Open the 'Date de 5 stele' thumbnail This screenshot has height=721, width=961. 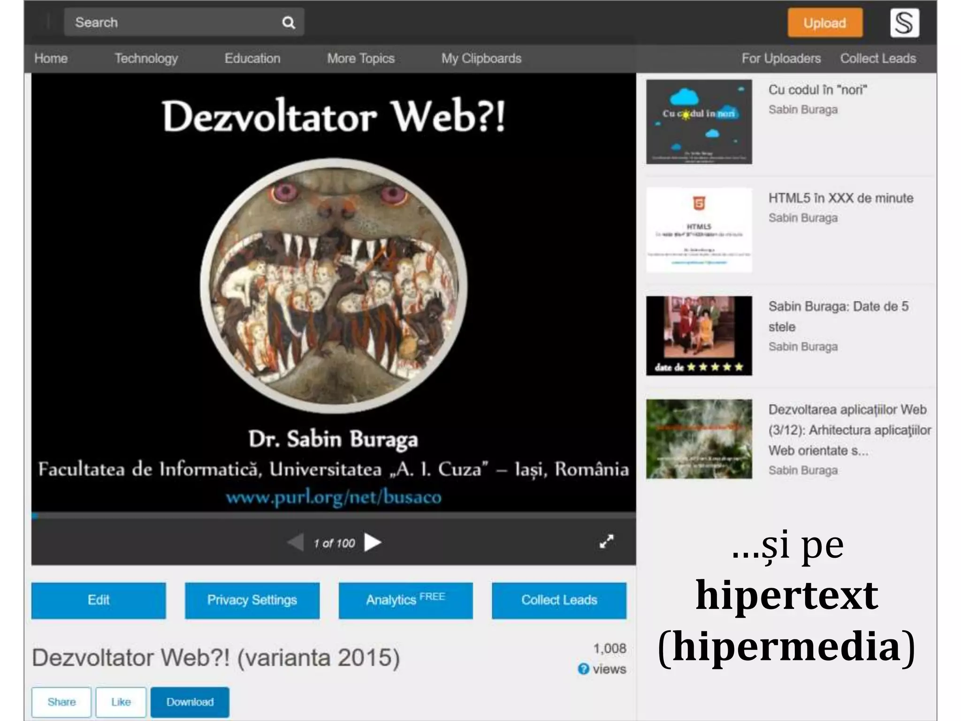pyautogui.click(x=699, y=336)
